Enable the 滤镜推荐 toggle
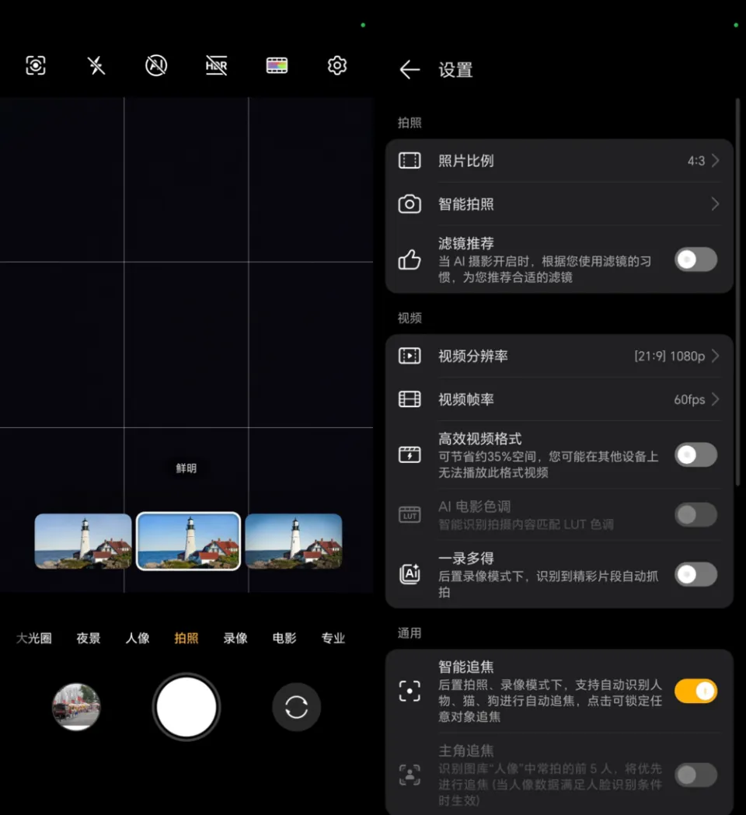Screen dimensions: 746x815 [x=695, y=259]
